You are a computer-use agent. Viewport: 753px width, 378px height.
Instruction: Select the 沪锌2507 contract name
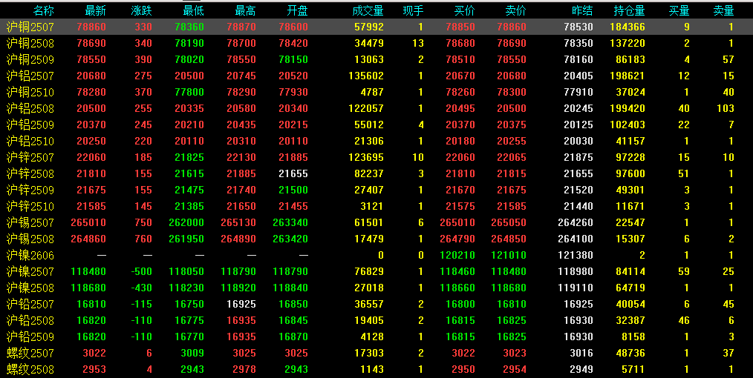click(x=30, y=158)
